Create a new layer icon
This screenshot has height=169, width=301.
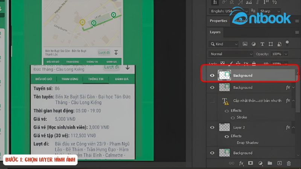click(280, 163)
